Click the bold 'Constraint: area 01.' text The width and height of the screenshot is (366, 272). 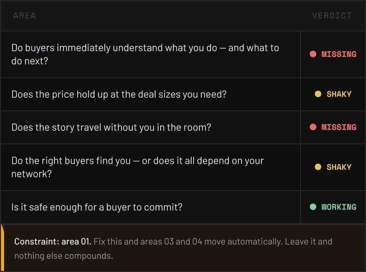coord(53,241)
